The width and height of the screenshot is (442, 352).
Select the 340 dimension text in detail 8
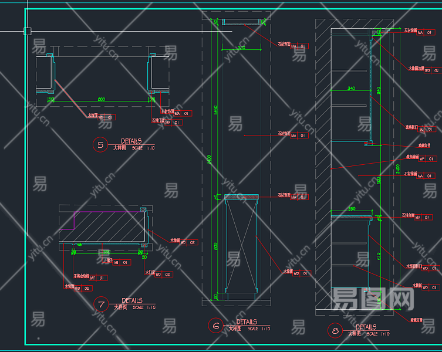click(351, 89)
